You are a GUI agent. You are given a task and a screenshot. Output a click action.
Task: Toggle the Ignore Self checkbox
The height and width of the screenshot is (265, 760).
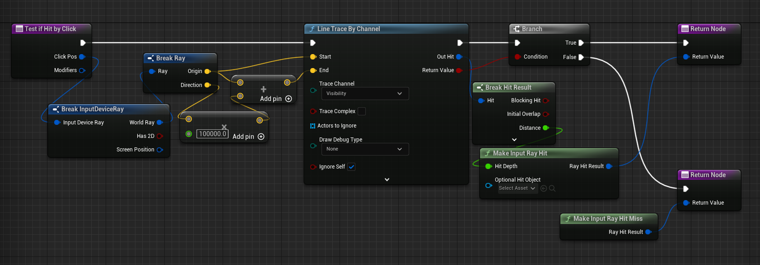point(351,167)
